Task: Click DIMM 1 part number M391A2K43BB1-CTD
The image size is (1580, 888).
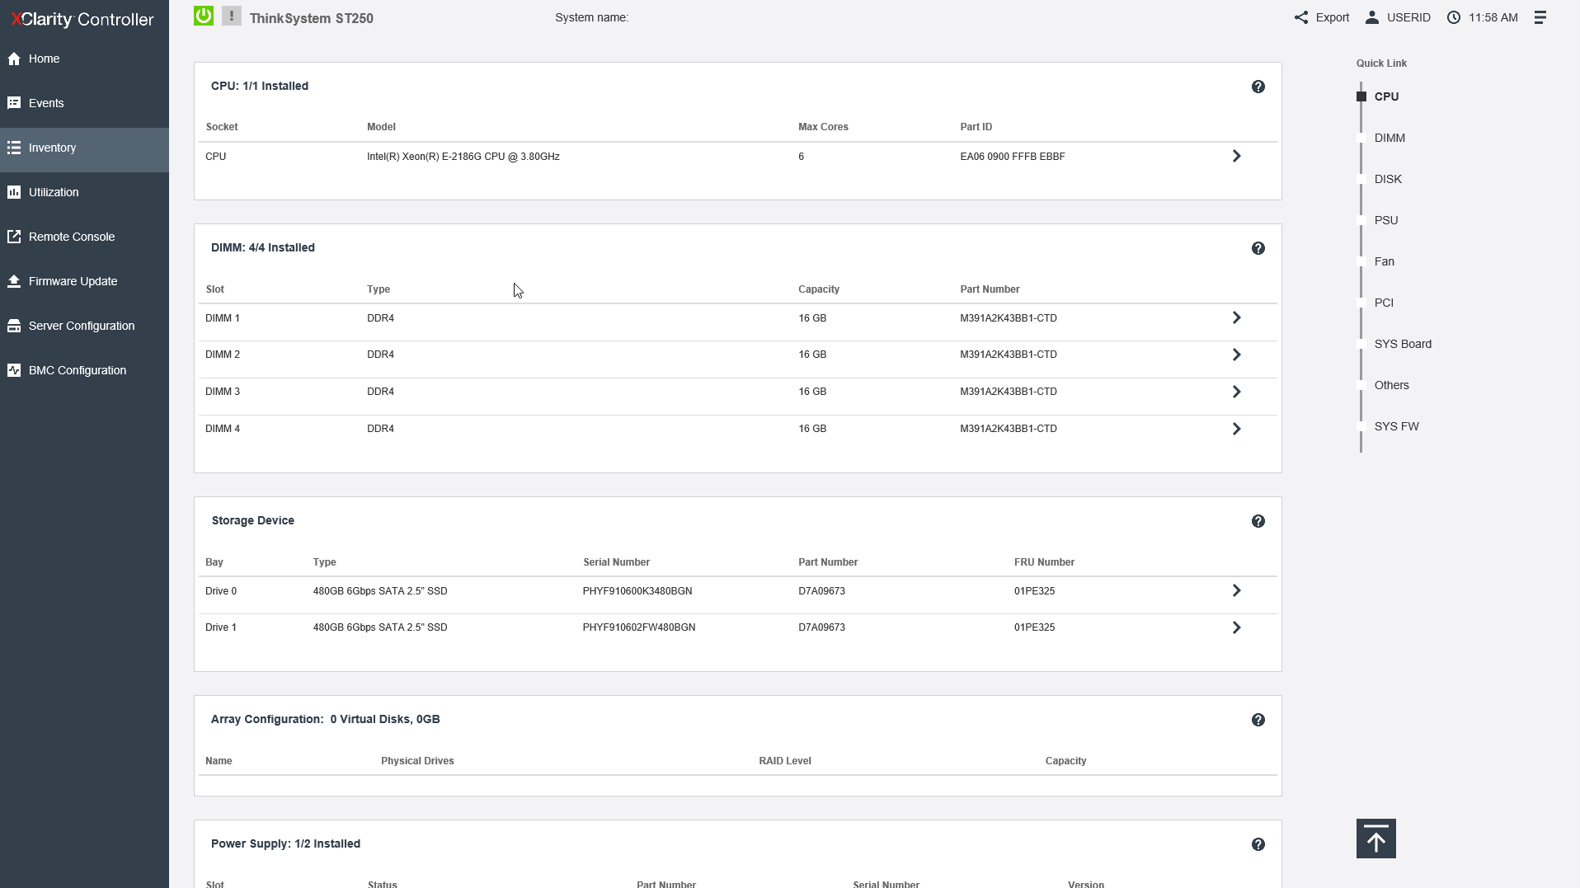Action: (1009, 318)
